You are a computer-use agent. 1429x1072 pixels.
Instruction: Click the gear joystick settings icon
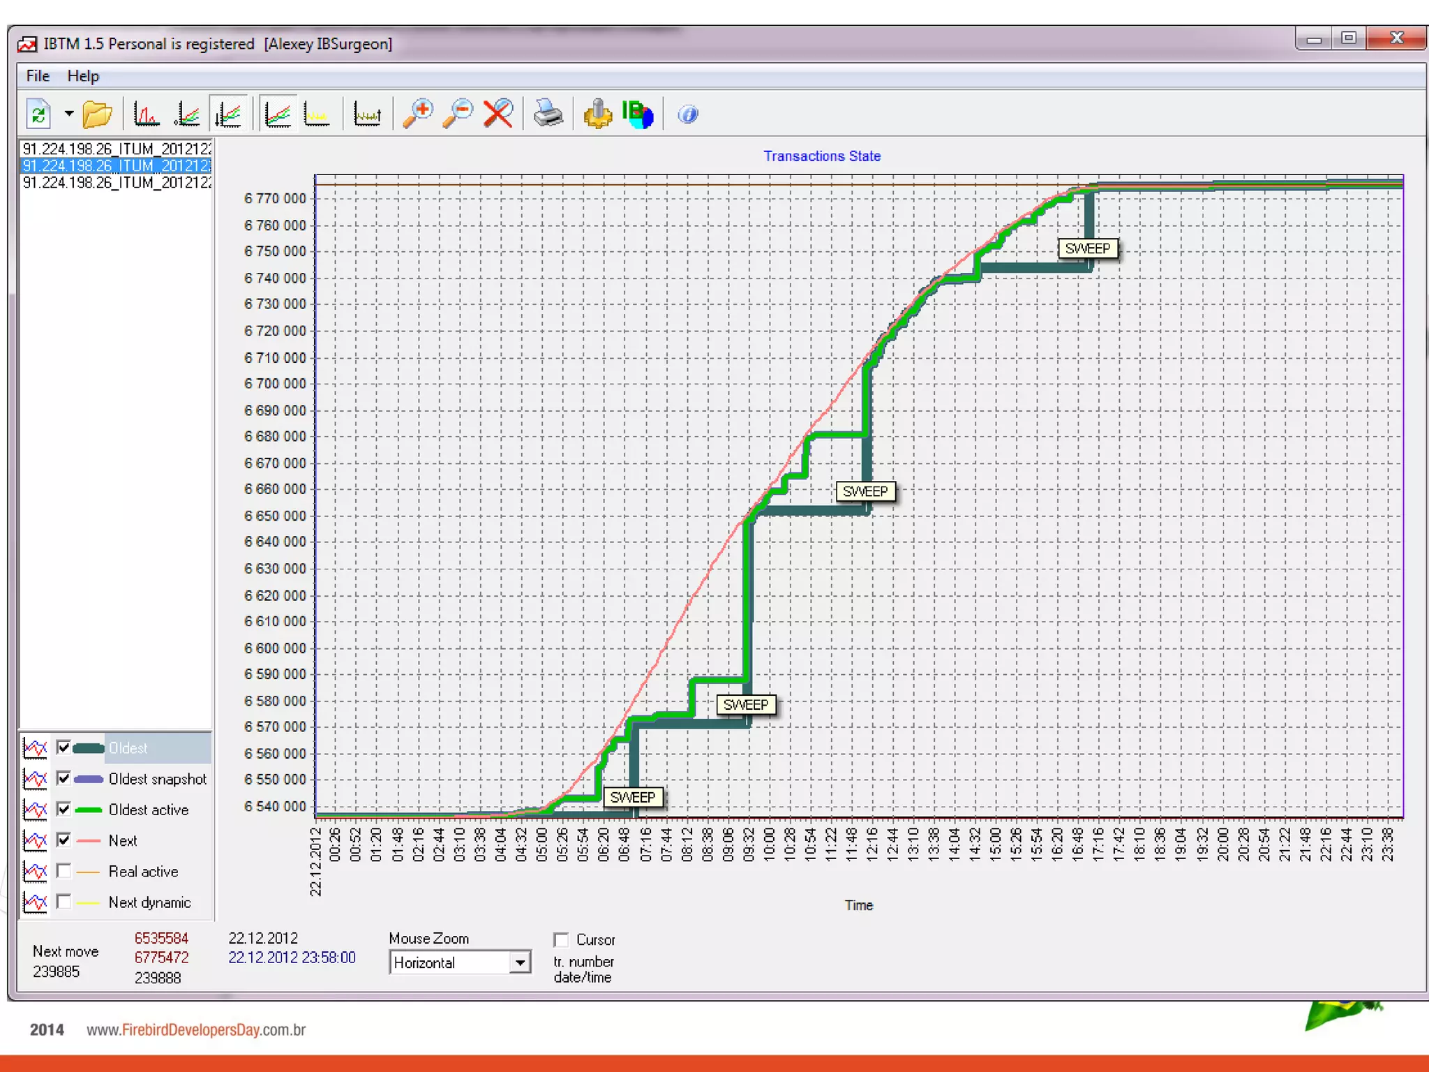pos(597,114)
